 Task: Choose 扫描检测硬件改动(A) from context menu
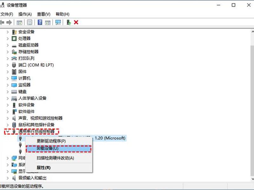[x=59, y=158]
